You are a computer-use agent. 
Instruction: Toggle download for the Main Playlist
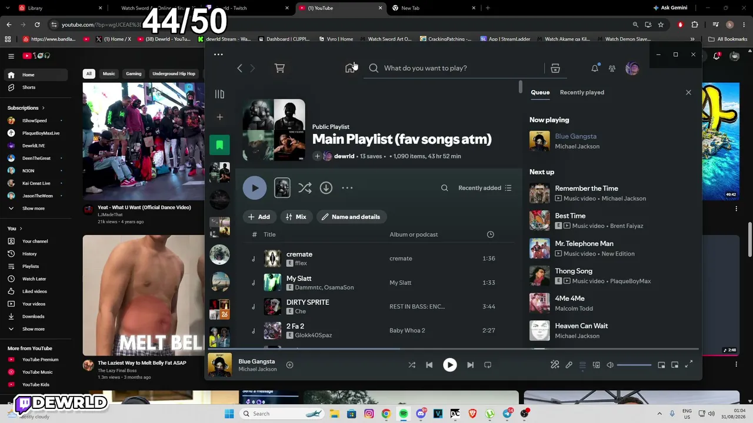click(326, 188)
